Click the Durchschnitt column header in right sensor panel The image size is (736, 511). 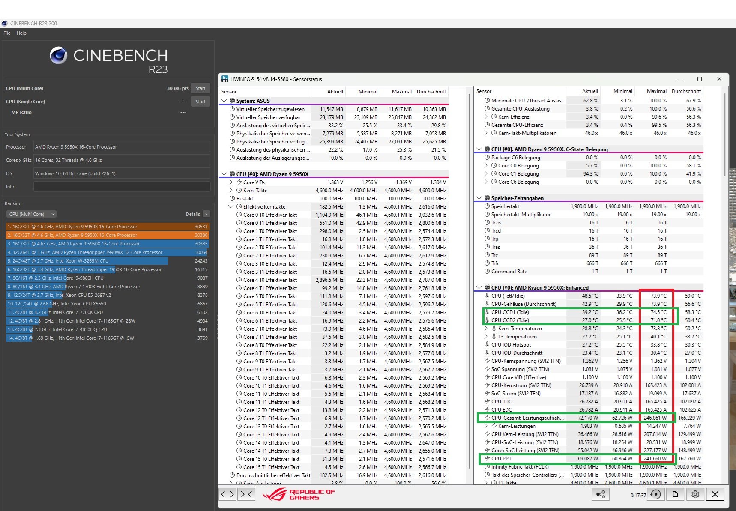pos(686,91)
